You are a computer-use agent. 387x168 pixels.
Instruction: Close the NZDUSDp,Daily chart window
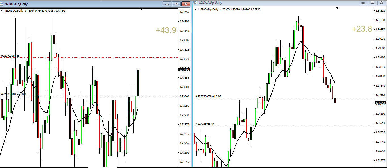pyautogui.click(x=186, y=4)
